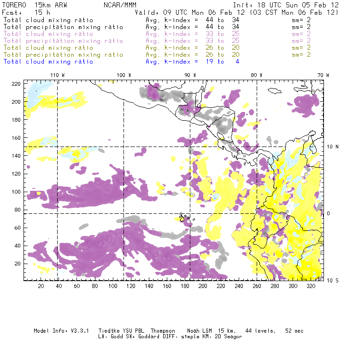Click the '280' horizontal axis tick label
Screen dimensions: 341x341
pyautogui.click(x=275, y=286)
